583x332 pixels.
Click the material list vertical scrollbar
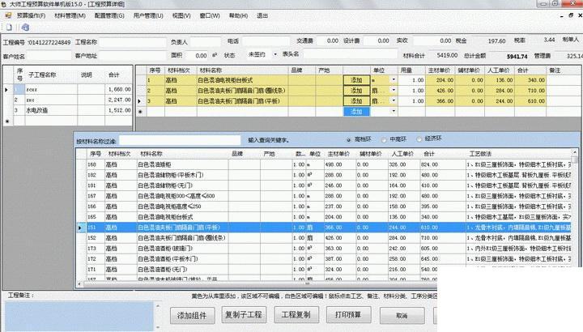(574, 208)
